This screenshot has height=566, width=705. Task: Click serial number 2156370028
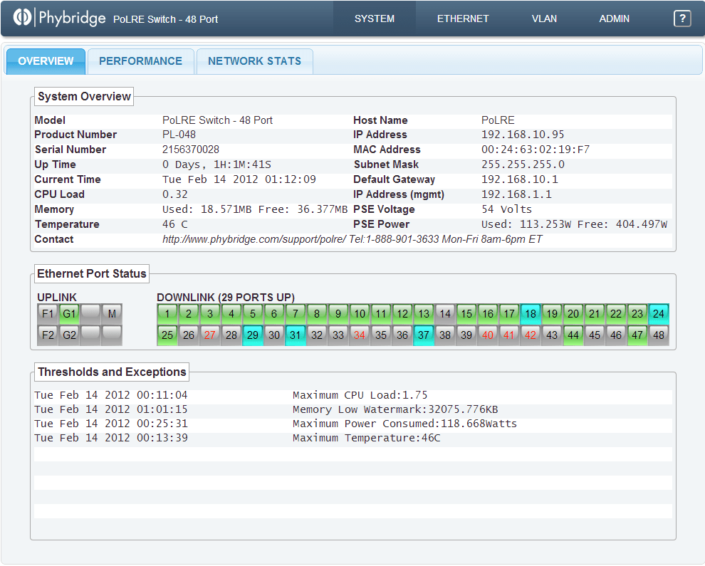click(191, 150)
